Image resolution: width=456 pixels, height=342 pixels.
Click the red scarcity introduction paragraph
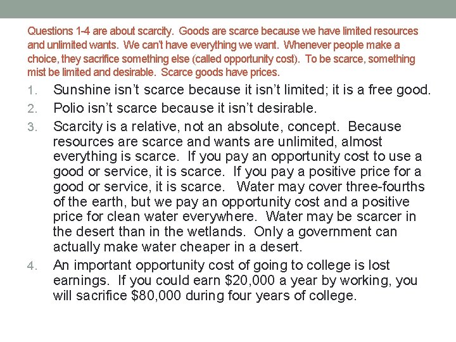(x=222, y=52)
